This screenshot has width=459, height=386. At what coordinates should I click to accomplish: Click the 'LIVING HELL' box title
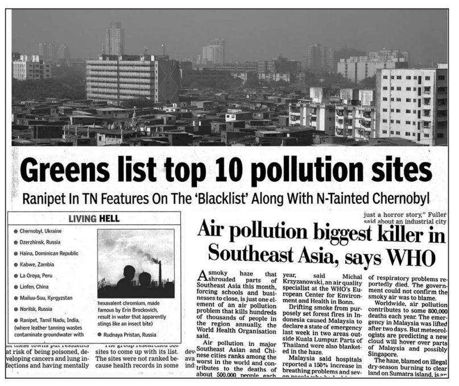[x=94, y=219]
